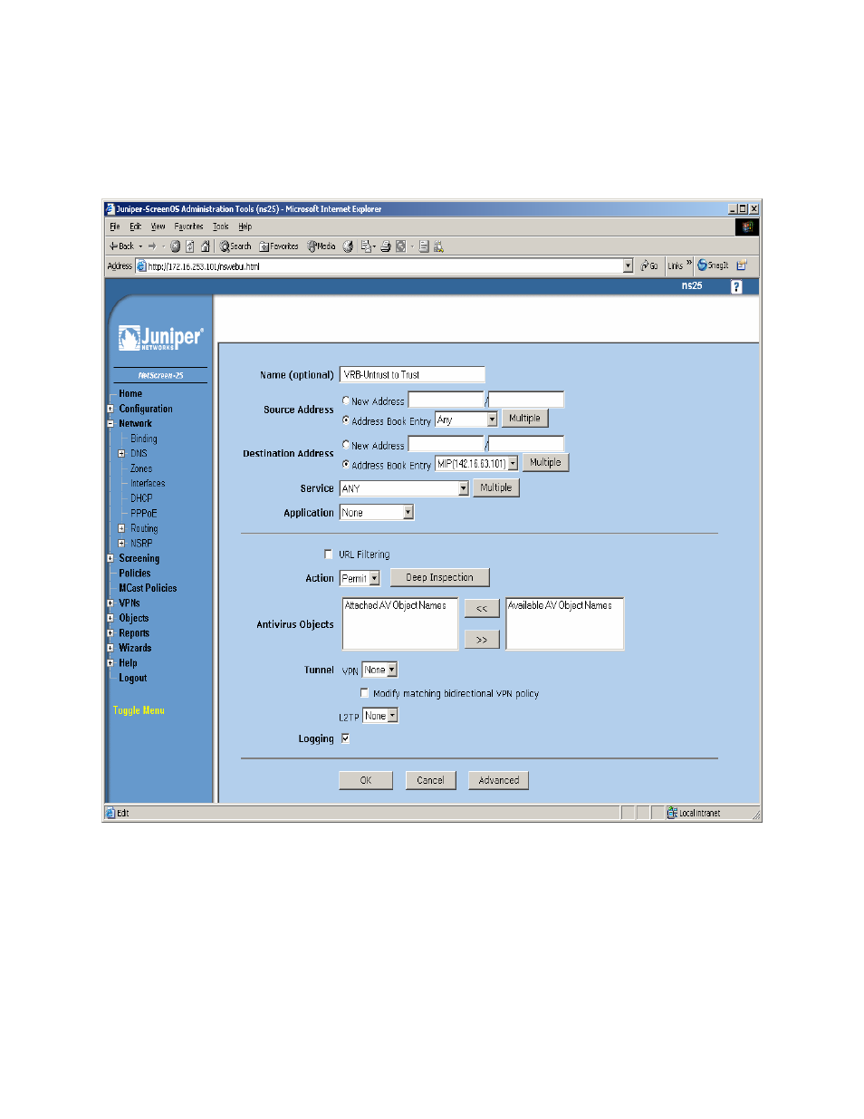This screenshot has width=864, height=1119.
Task: Open the Favorites menu
Action: tap(188, 227)
